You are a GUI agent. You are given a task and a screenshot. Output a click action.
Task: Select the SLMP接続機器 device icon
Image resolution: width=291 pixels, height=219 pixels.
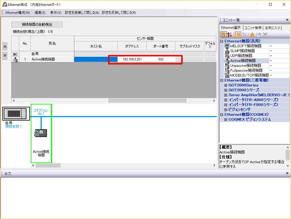227,51
